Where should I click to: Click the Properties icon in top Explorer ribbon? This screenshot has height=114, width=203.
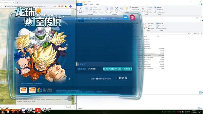pyautogui.click(x=143, y=9)
